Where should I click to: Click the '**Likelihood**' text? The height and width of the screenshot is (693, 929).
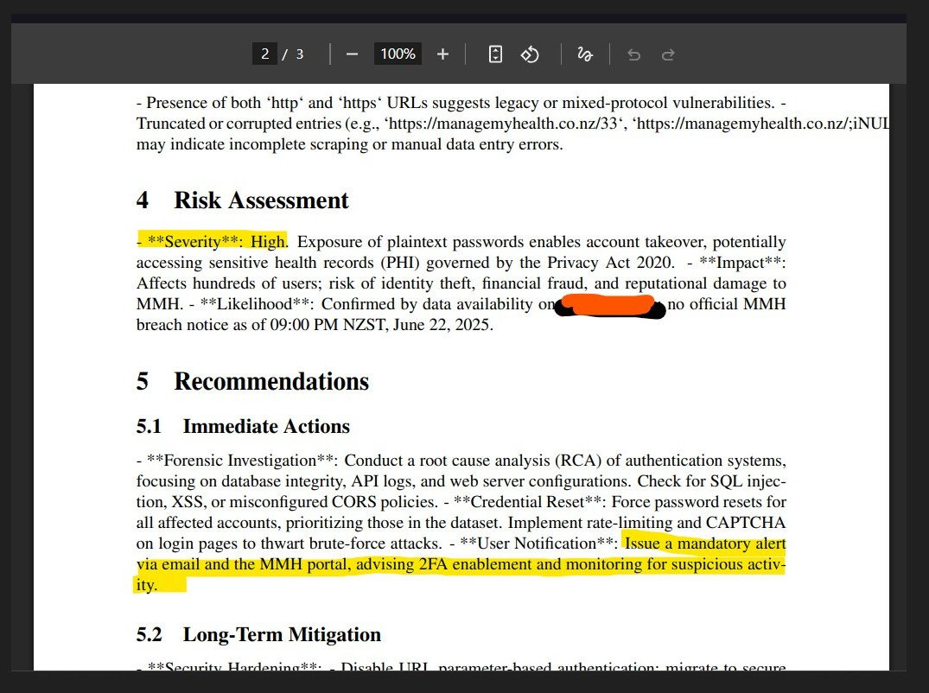pyautogui.click(x=256, y=304)
